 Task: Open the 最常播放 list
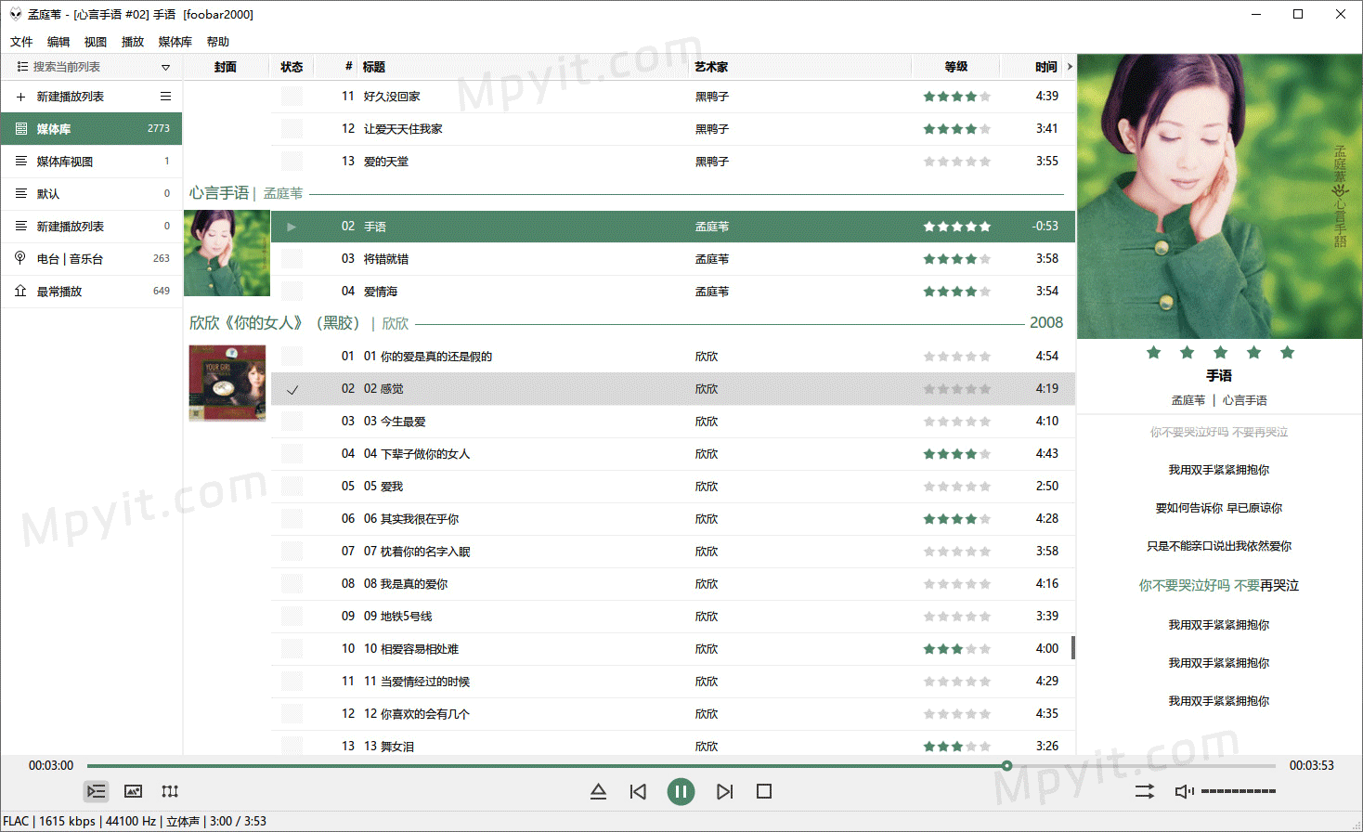(91, 292)
